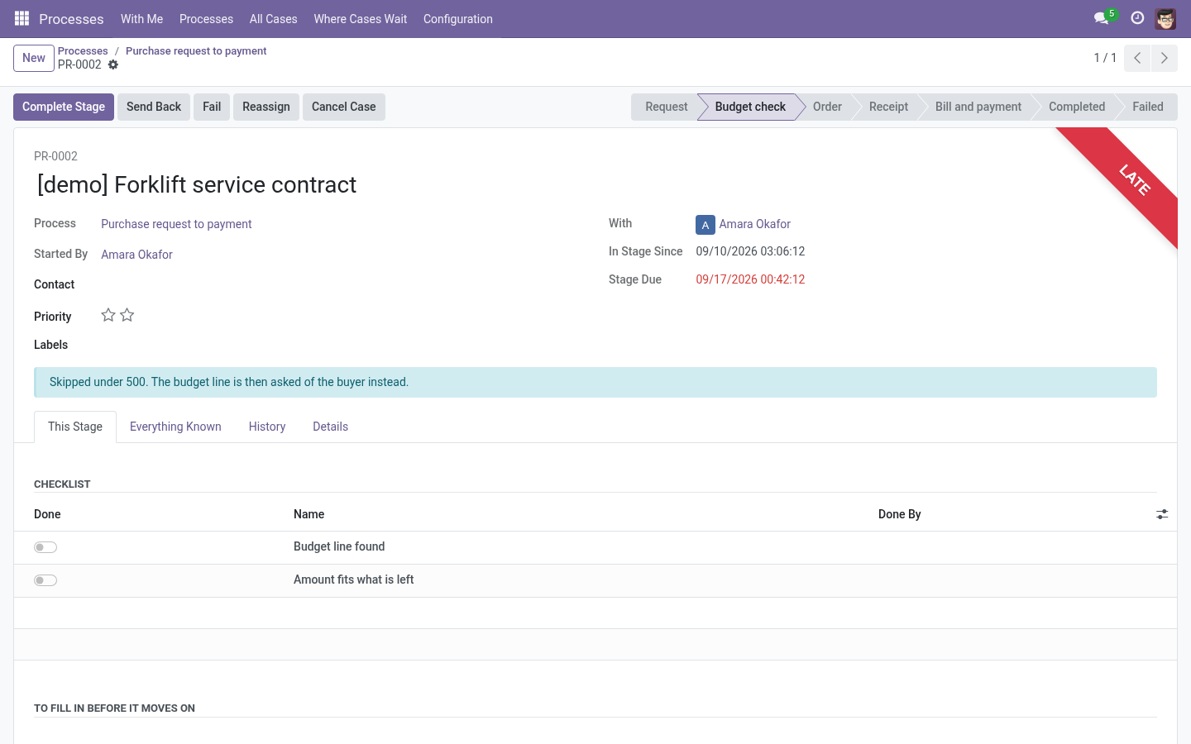Viewport: 1191px width, 744px height.
Task: Click the gear icon beside PR-0002
Action: [x=113, y=64]
